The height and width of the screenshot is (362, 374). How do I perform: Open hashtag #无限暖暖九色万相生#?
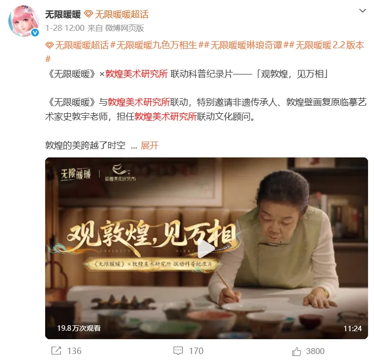coord(156,45)
